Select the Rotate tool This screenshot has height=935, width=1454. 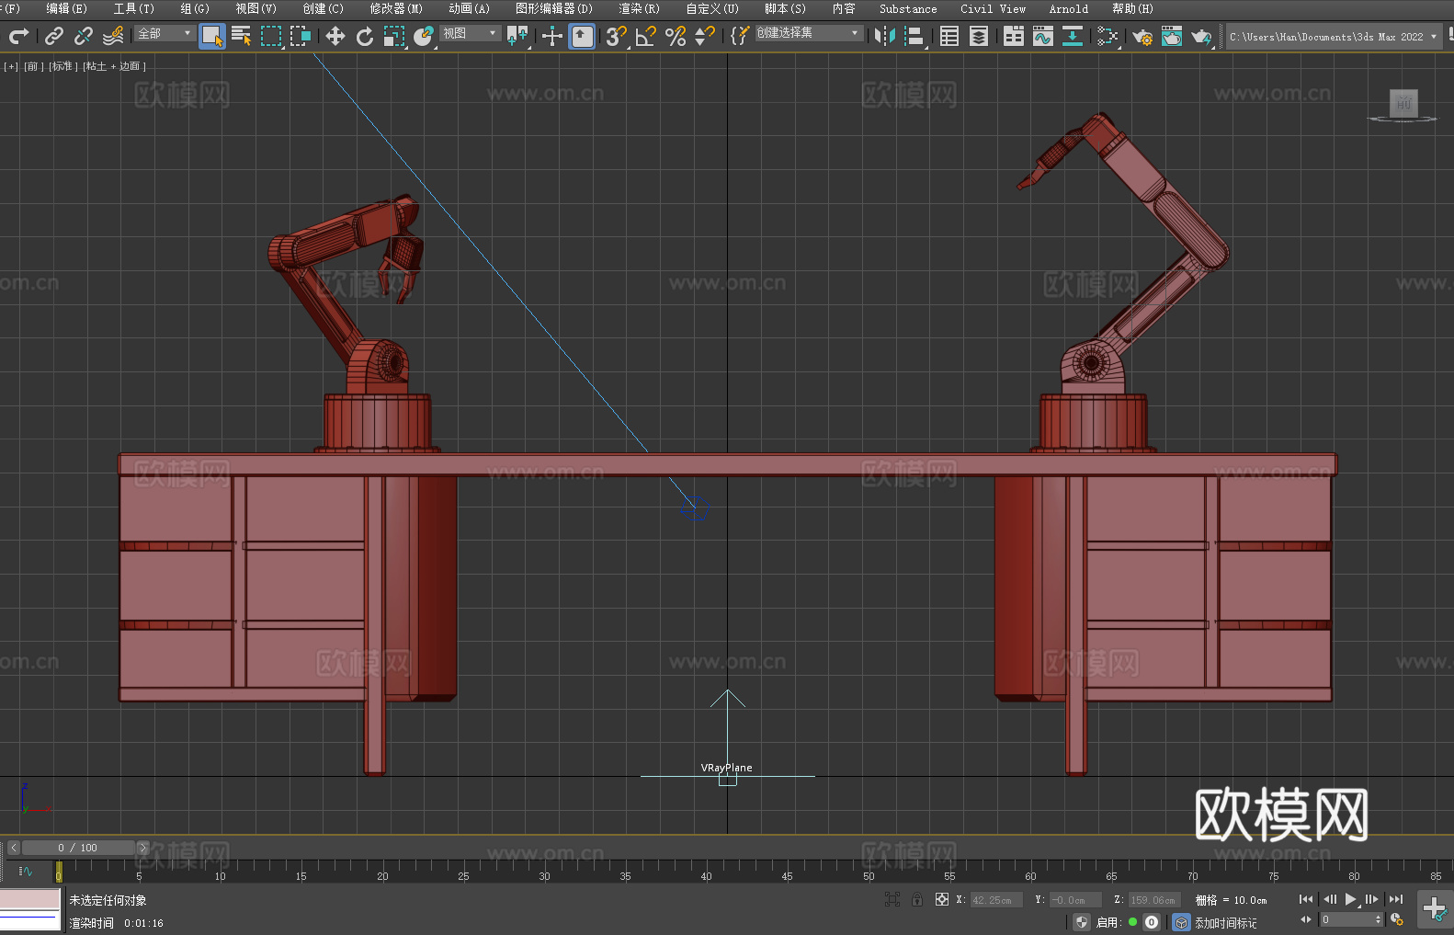tap(365, 36)
